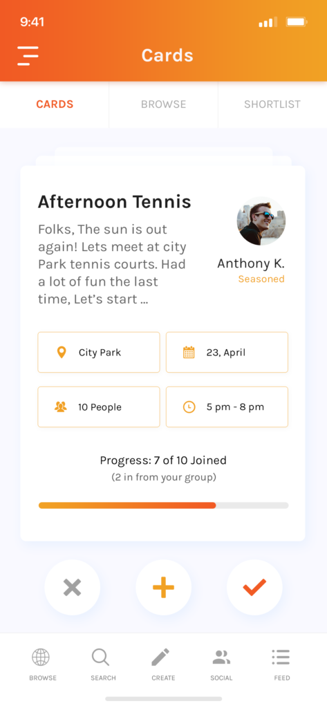Open Anthony K. profile photo
This screenshot has height=708, width=327.
tap(261, 221)
